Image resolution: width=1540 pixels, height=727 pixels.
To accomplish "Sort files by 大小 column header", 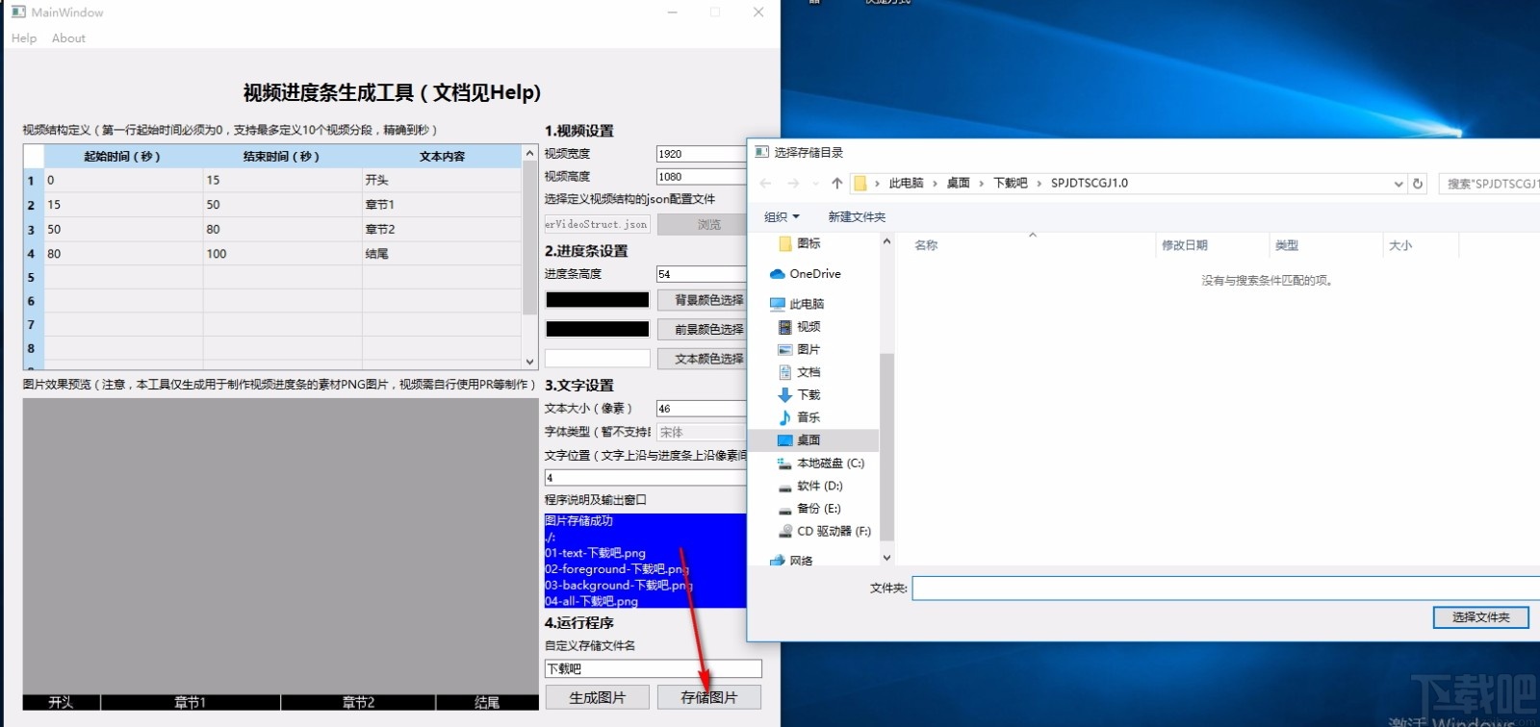I will click(x=1400, y=246).
